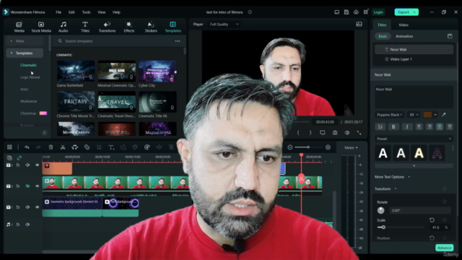Open the Edit menu
The image size is (462, 260).
click(71, 12)
